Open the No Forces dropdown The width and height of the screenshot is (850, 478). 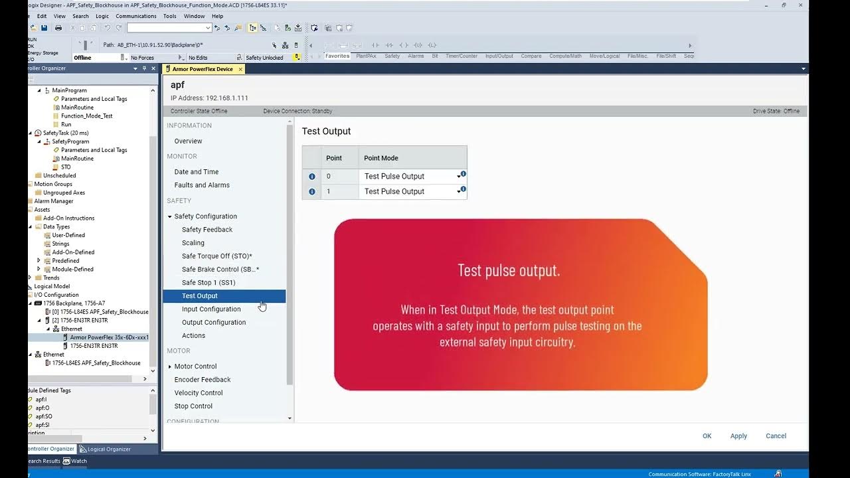(x=182, y=58)
